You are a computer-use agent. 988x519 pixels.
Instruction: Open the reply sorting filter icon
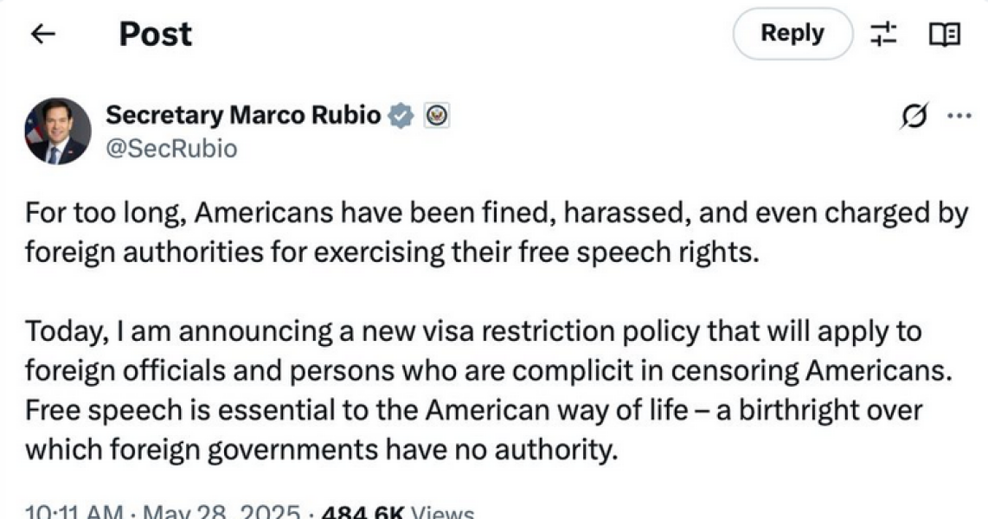click(883, 35)
